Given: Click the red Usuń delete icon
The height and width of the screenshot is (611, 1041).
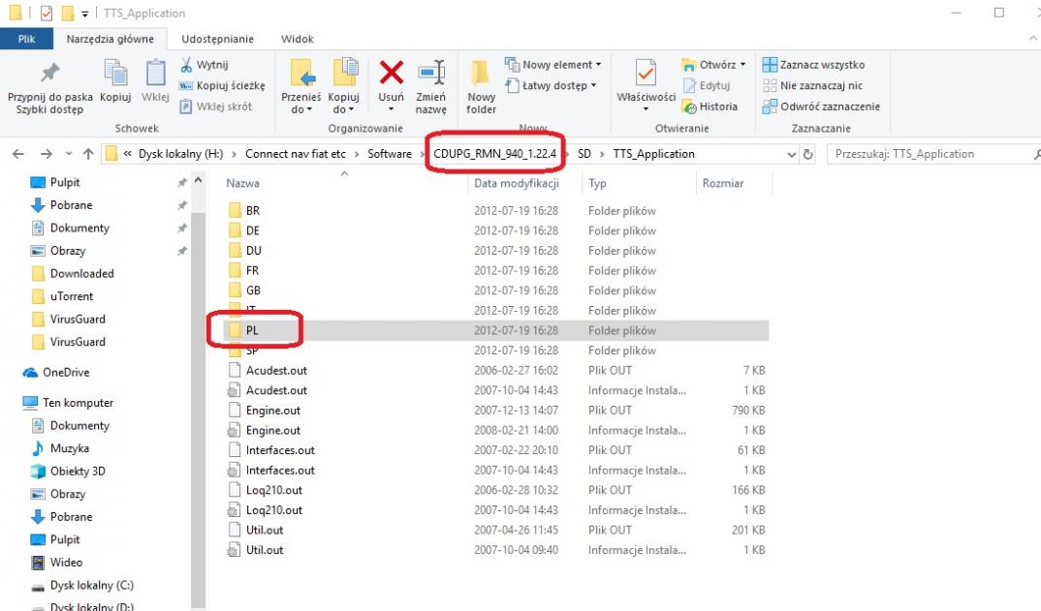Looking at the screenshot, I should [391, 73].
